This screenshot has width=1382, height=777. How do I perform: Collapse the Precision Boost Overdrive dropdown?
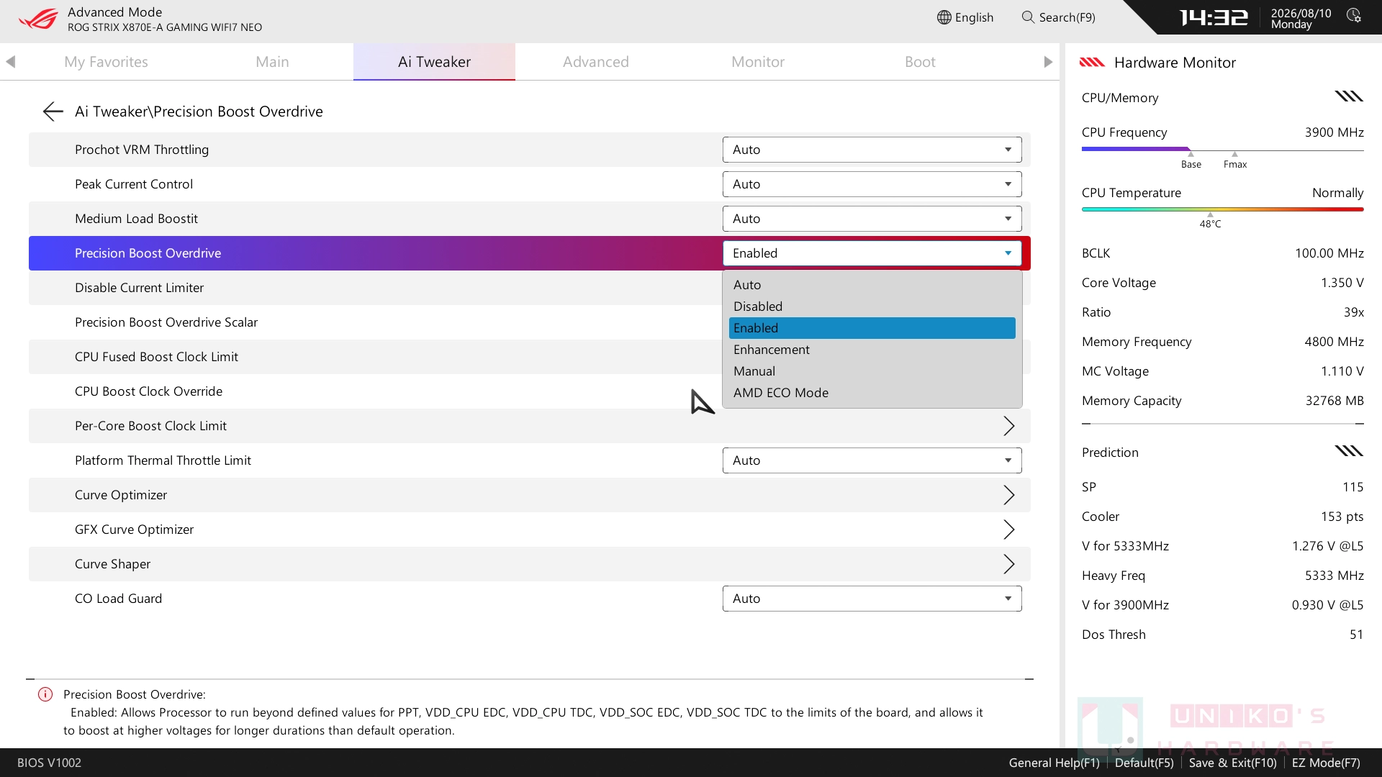[x=872, y=253]
